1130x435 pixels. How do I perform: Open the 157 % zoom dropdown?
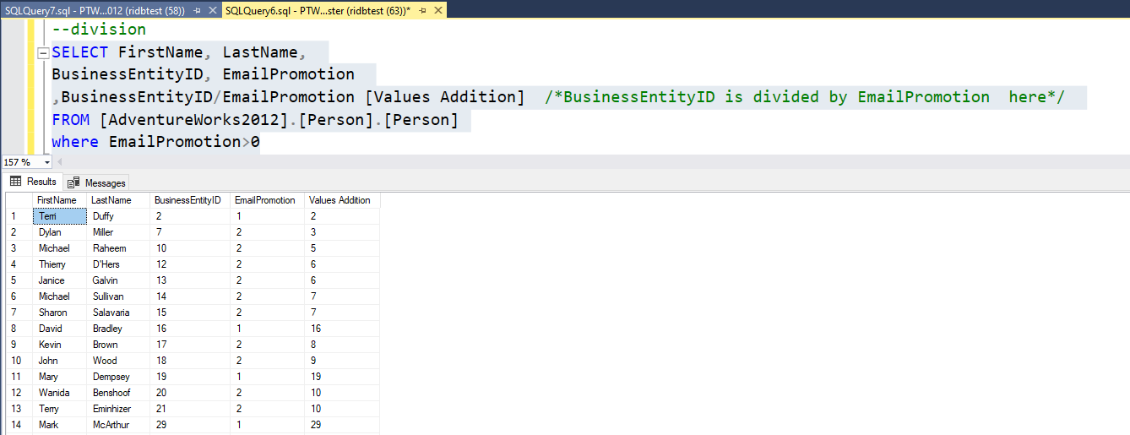click(x=46, y=162)
